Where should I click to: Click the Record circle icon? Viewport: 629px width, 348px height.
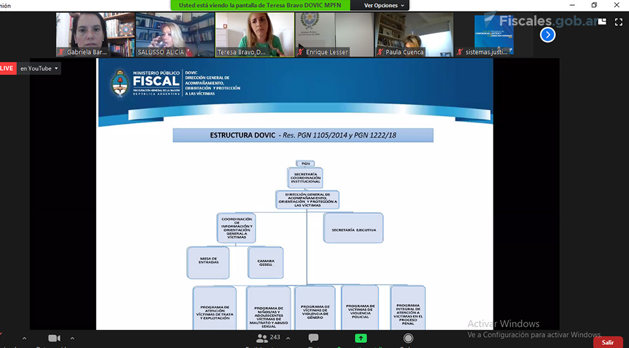pos(408,338)
